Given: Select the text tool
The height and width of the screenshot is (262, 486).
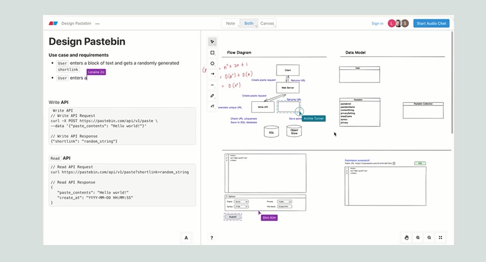Looking at the screenshot, I should [212, 106].
